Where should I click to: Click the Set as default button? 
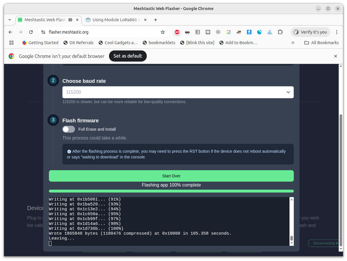(x=128, y=56)
